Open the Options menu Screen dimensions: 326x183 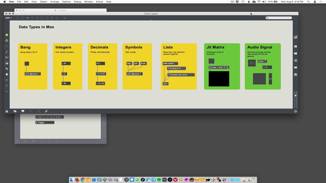point(66,2)
